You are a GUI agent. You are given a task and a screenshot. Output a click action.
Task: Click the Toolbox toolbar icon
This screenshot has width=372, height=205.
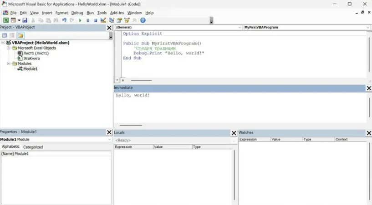tap(134, 20)
